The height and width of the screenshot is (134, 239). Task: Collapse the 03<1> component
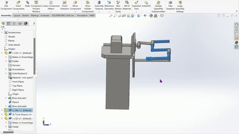(2, 53)
